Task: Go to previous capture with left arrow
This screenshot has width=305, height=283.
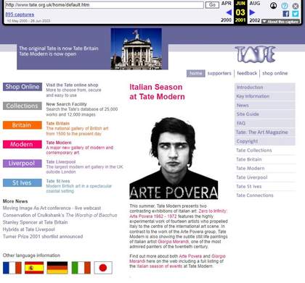Action: (229, 12)
